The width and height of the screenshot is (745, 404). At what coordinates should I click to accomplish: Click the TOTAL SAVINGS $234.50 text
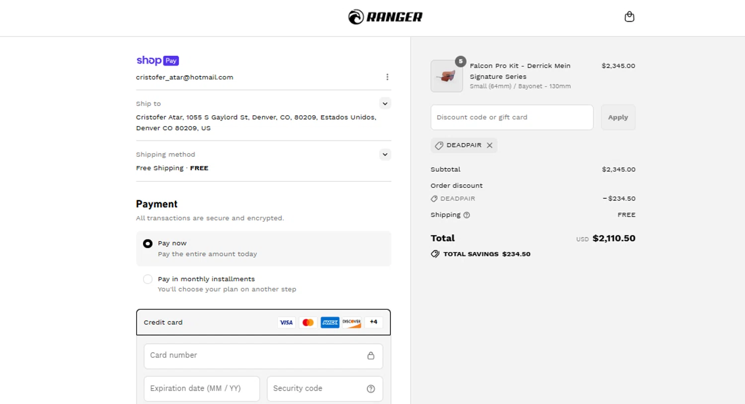coord(487,254)
